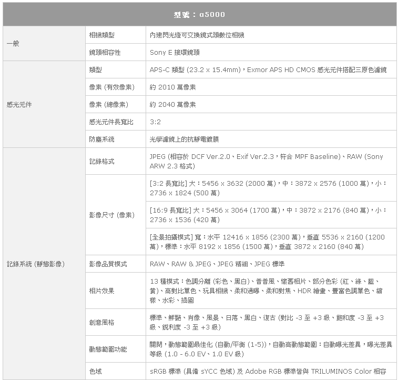Select the 一般 category cell
This screenshot has width=398, height=380.
pos(44,44)
